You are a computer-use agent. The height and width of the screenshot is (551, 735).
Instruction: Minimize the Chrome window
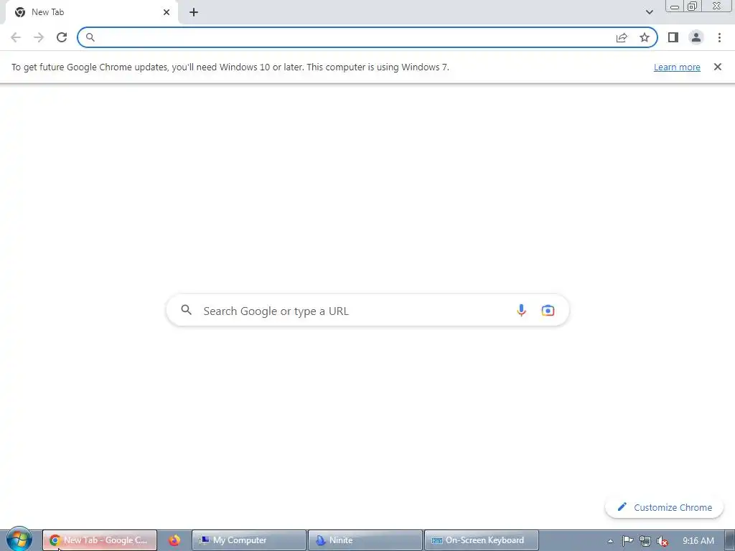pyautogui.click(x=675, y=6)
